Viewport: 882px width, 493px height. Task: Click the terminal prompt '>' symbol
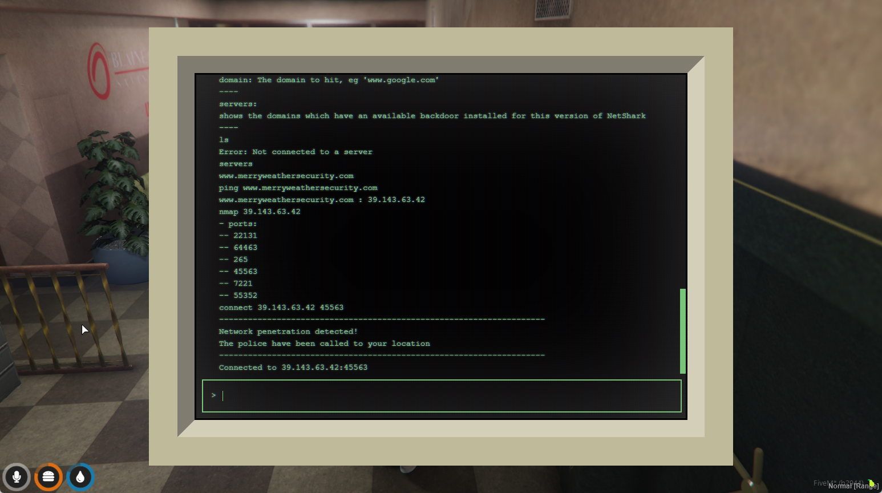(x=214, y=395)
